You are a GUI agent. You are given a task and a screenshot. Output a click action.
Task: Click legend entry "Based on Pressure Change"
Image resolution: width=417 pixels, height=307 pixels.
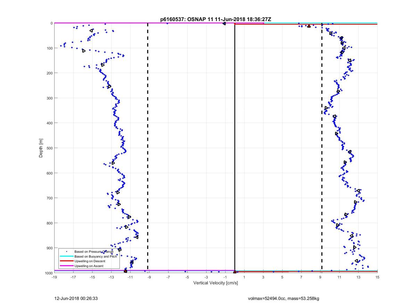94,251
